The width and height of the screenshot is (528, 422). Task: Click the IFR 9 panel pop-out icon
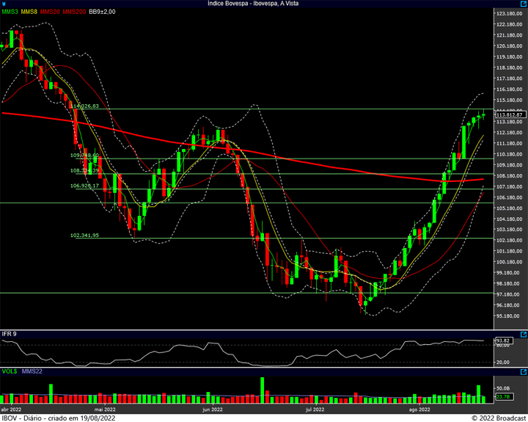pos(524,335)
